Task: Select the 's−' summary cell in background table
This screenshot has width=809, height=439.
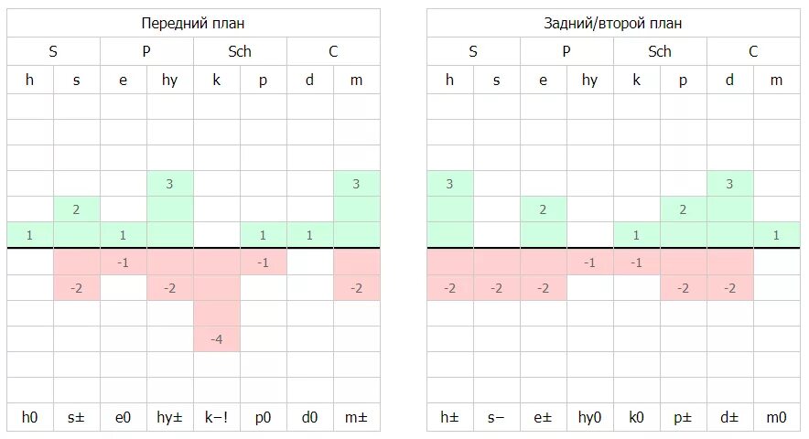Action: [x=496, y=417]
